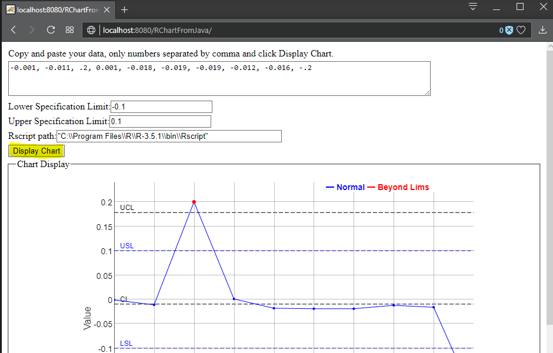Image resolution: width=553 pixels, height=353 pixels.
Task: Open the downloads arrow icon
Action: click(x=542, y=30)
